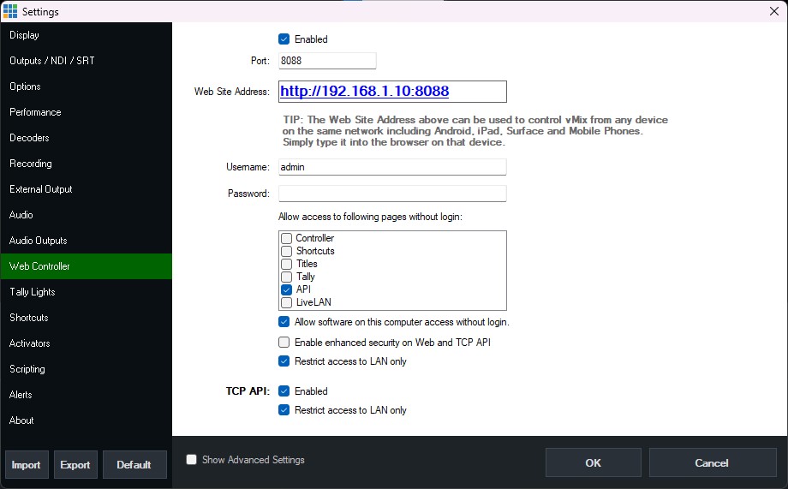This screenshot has width=788, height=489.
Task: Go to the Options section
Action: click(86, 86)
